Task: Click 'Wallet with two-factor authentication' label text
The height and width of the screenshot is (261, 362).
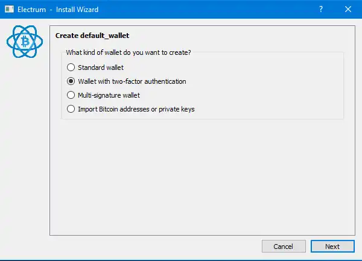Action: tap(132, 81)
